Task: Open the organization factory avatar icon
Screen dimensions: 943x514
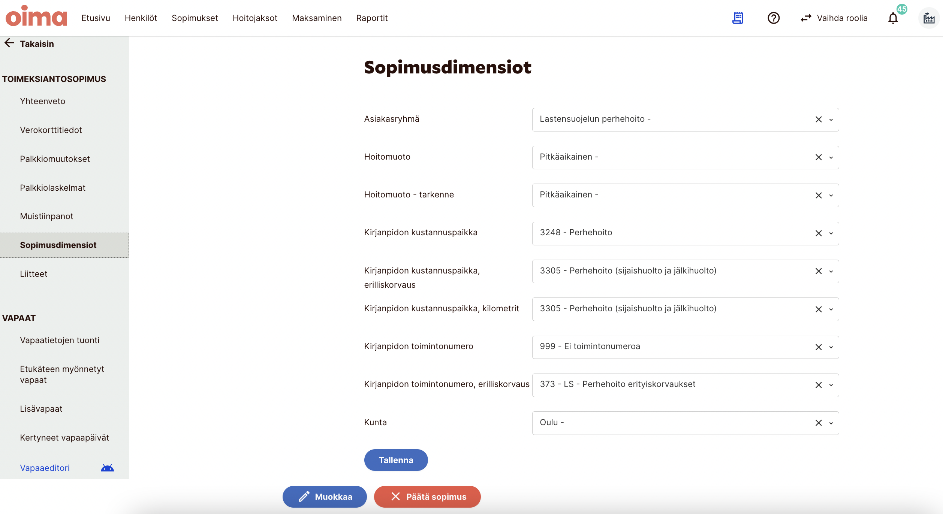Action: click(x=929, y=18)
